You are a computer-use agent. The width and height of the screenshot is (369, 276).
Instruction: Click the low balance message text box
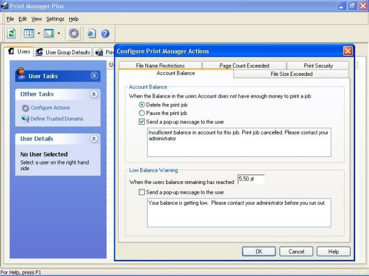239,213
